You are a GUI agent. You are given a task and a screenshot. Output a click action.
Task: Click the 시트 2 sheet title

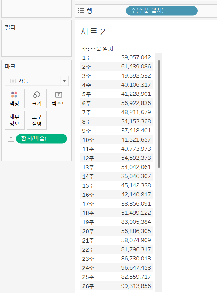click(93, 32)
